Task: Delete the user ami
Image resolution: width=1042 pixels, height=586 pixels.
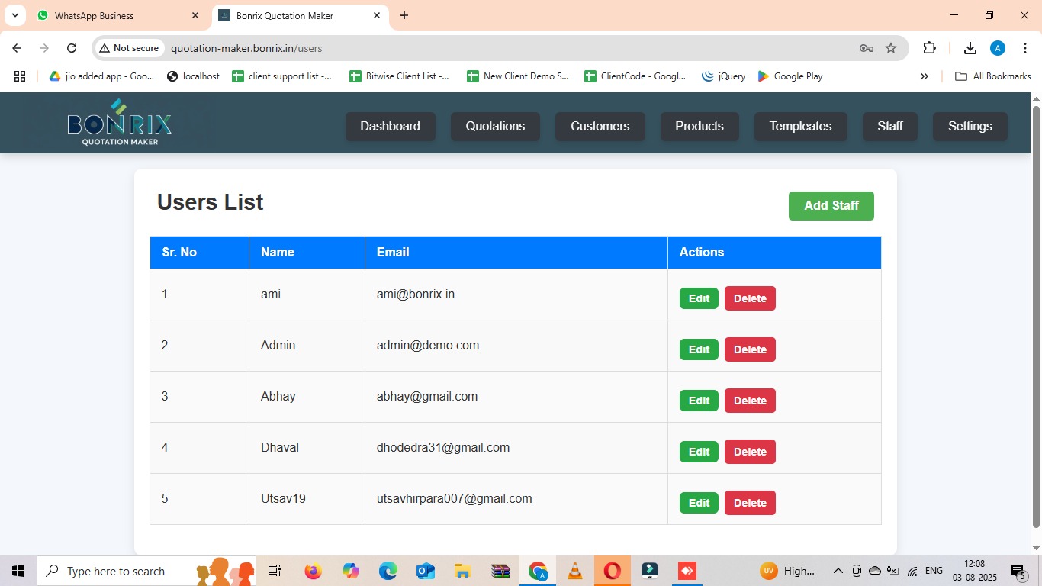Action: [x=750, y=298]
